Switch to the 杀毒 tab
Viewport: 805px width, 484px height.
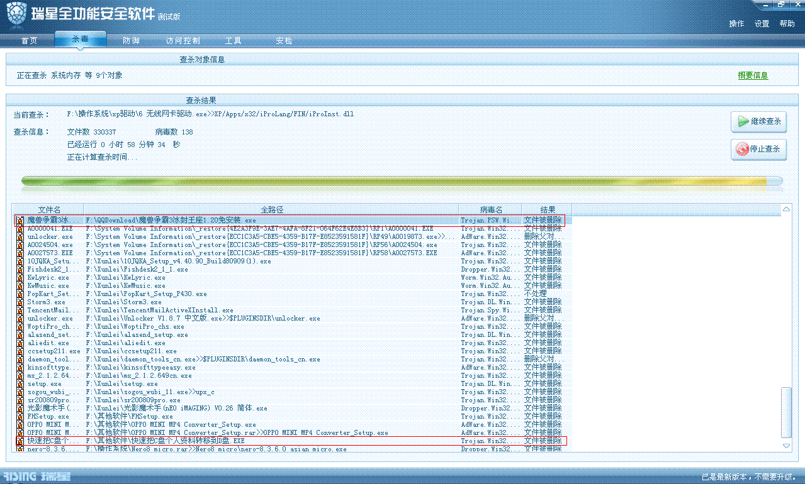pos(80,39)
